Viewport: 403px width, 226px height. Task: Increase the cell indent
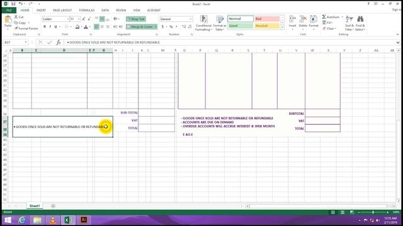click(x=121, y=26)
